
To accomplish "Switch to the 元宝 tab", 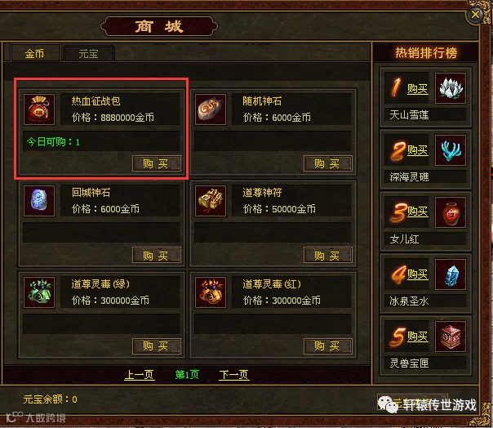I will (x=89, y=53).
